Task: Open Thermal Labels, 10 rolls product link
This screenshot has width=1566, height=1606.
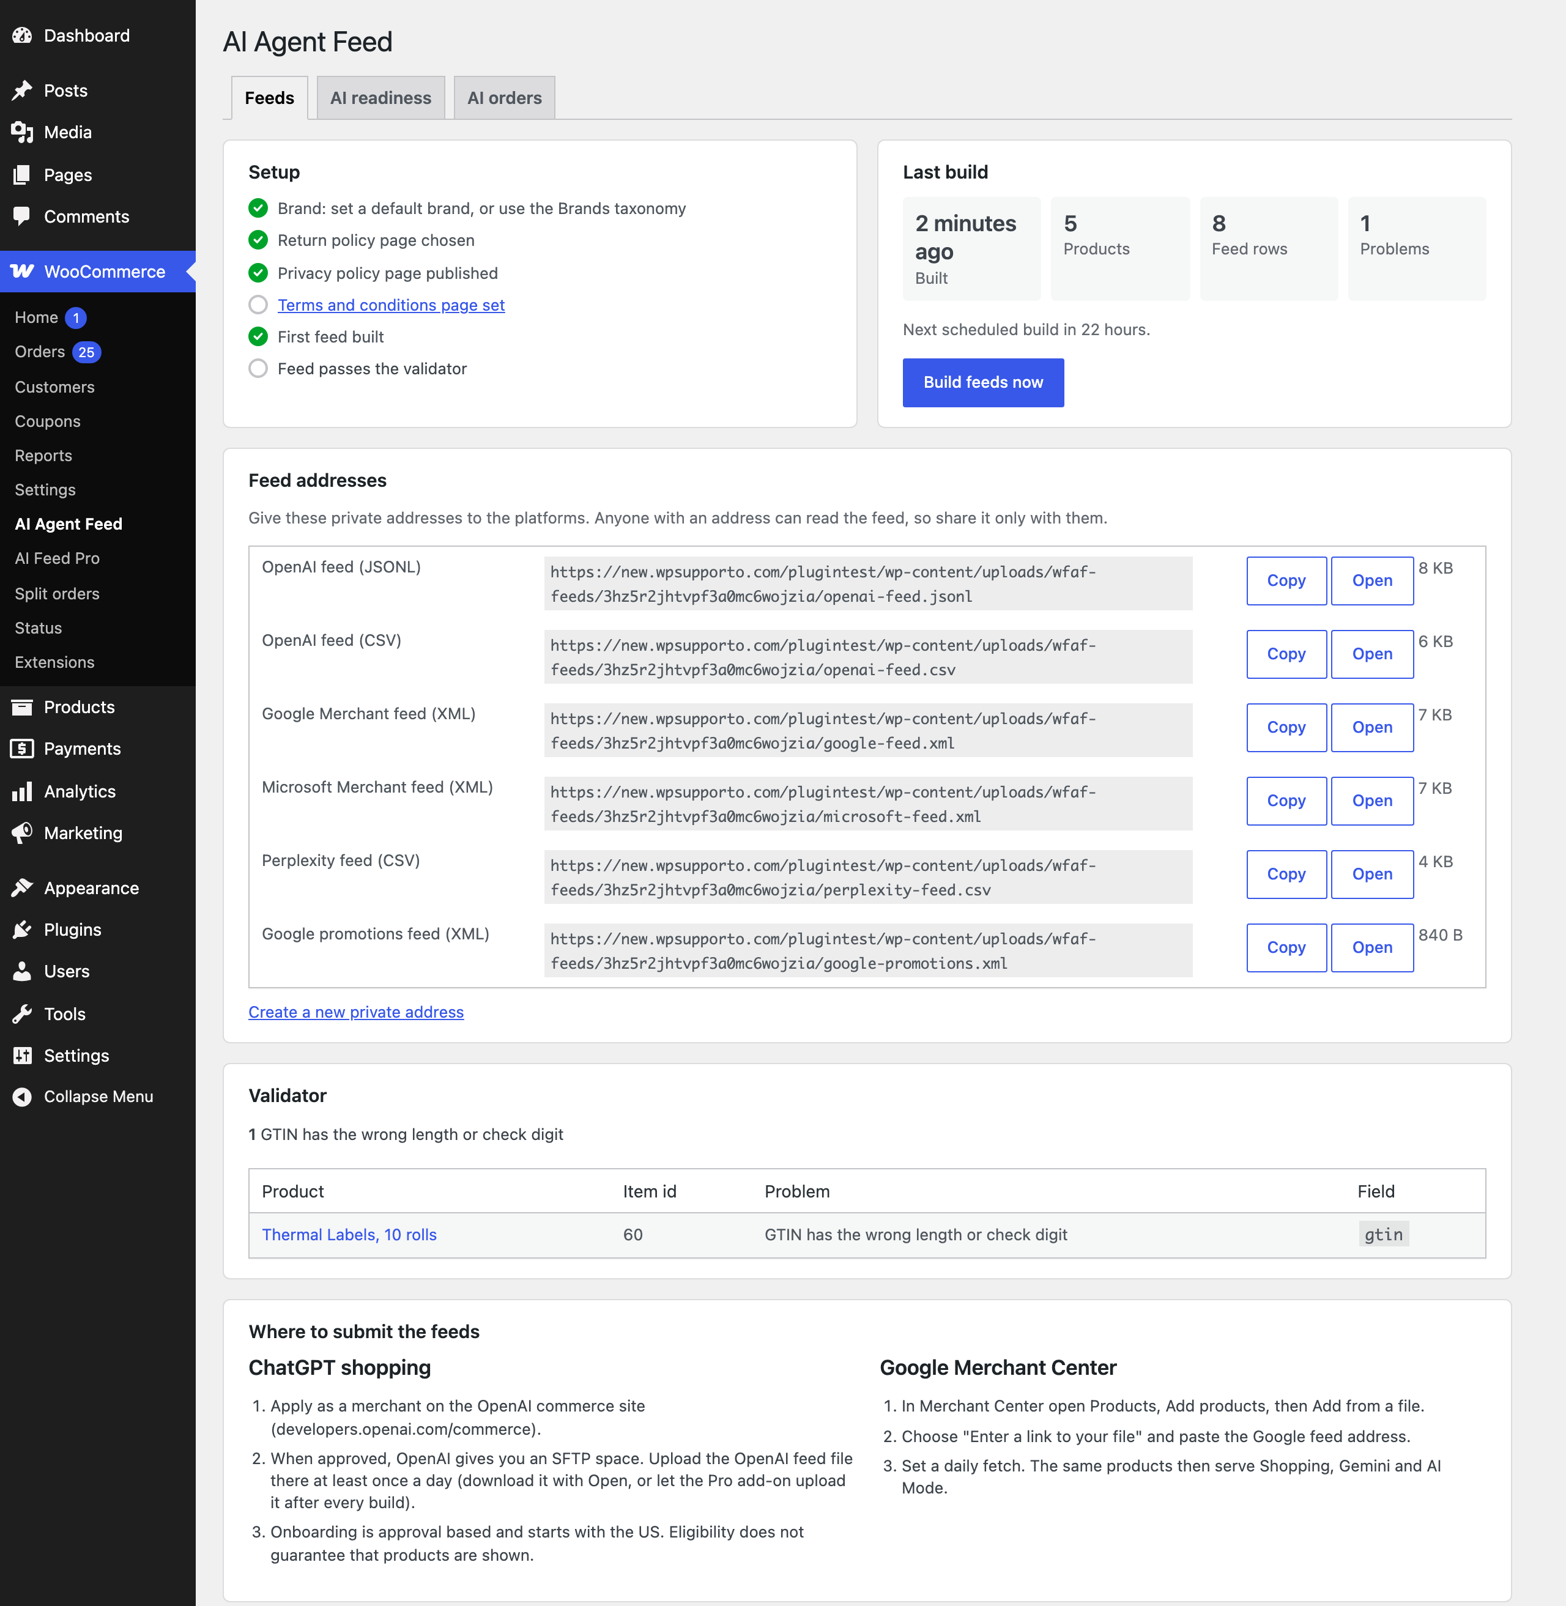Action: (x=349, y=1234)
